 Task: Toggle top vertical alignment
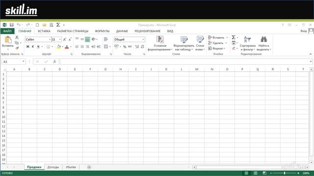[77, 39]
